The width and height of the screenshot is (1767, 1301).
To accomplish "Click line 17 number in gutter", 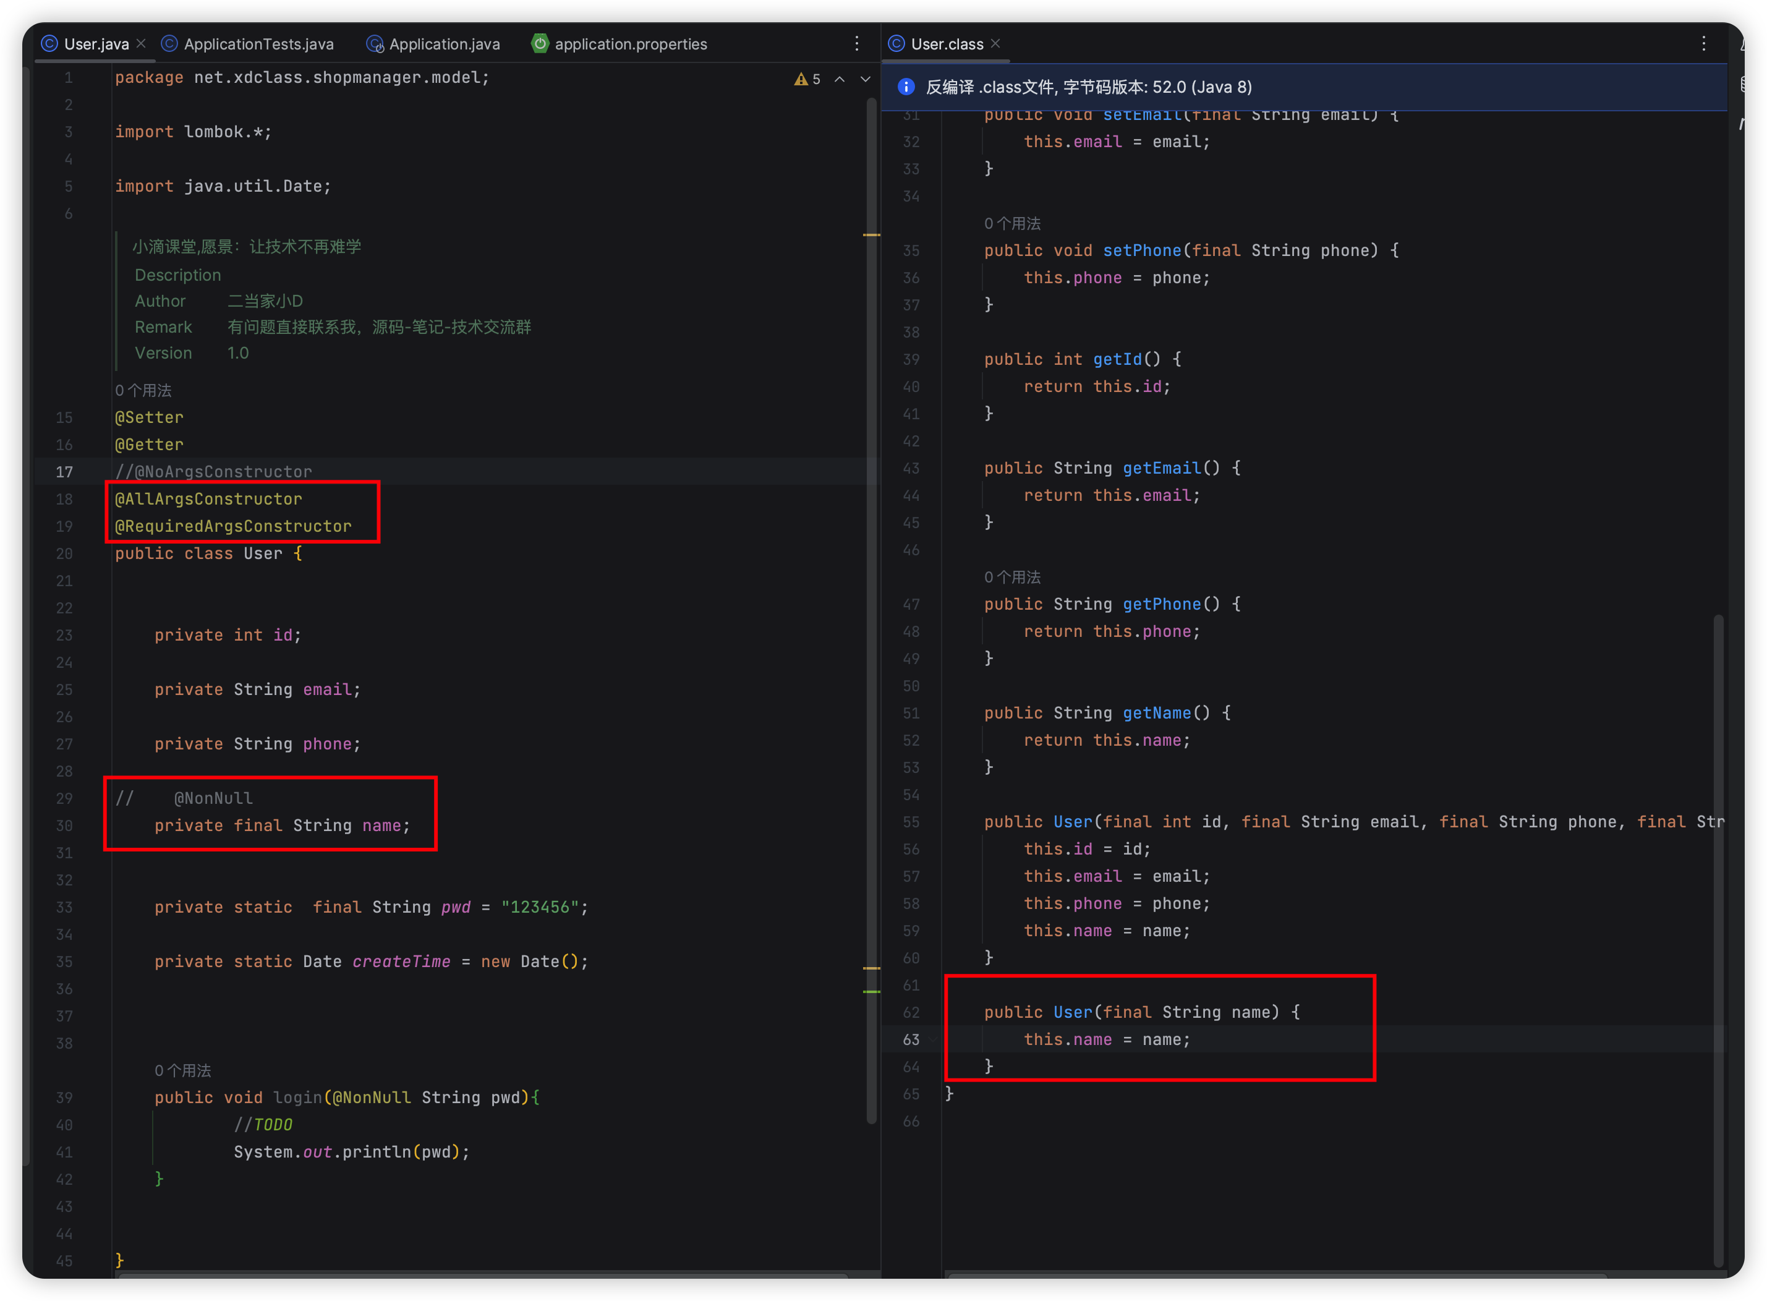I will tap(64, 472).
